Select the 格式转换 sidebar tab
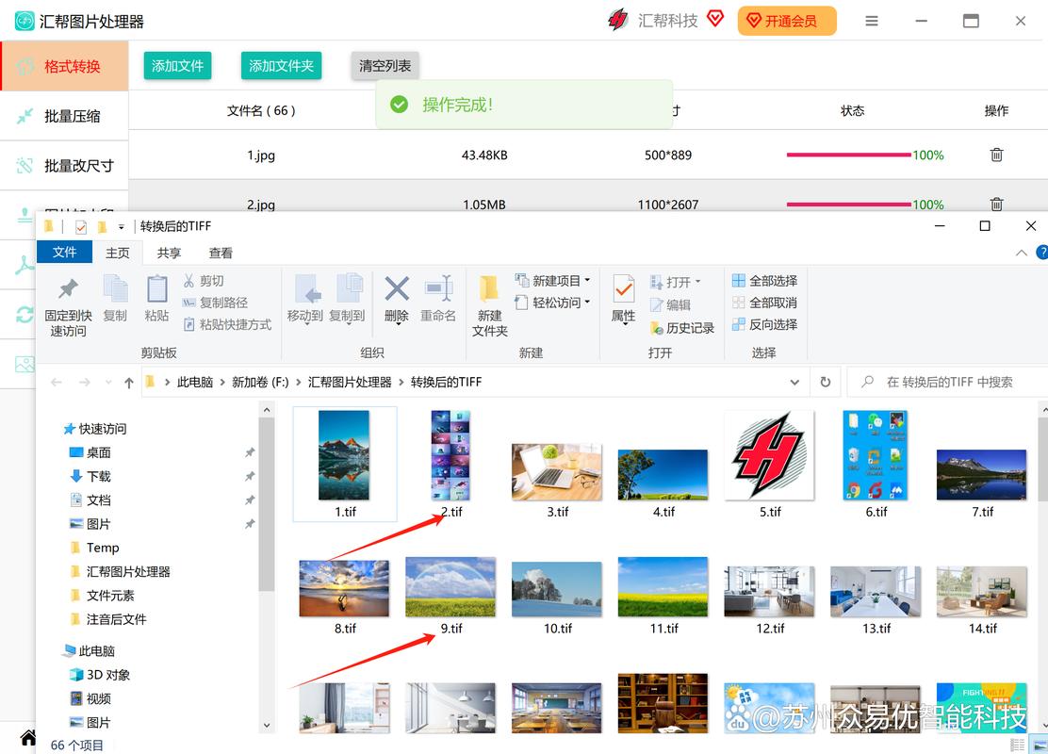Screen dimensions: 1048x754 (64, 66)
